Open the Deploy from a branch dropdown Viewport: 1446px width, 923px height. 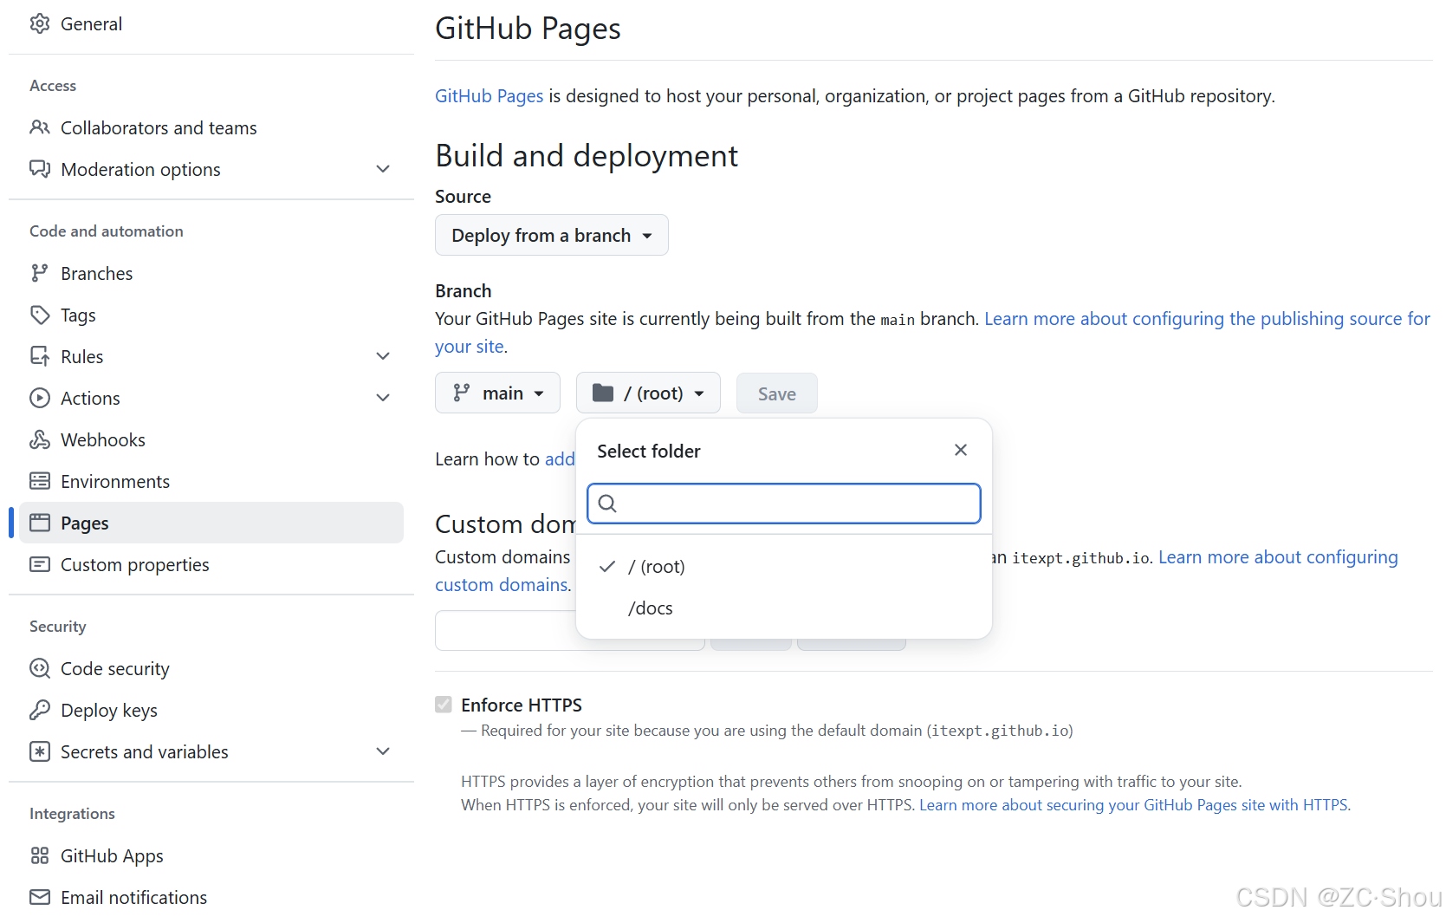551,236
